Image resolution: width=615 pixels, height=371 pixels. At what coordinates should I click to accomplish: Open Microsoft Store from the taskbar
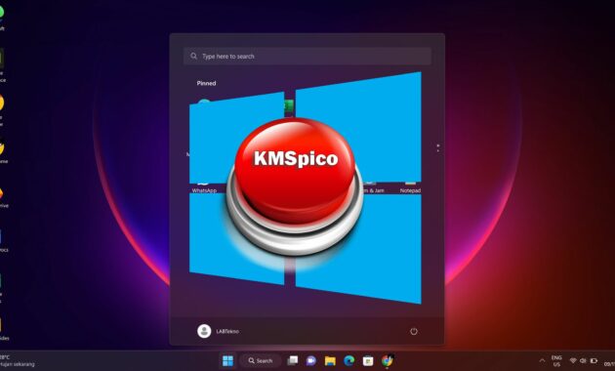[367, 361]
